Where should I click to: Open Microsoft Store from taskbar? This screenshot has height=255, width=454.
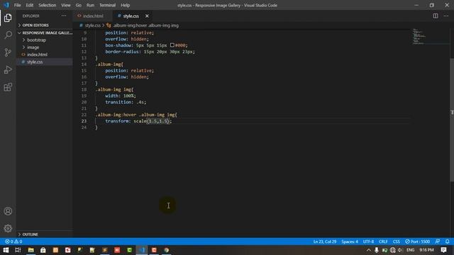43,250
